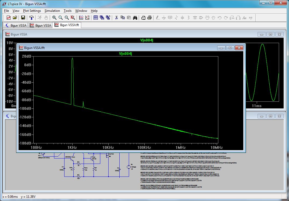Screen dimensions: 289x201
Task: Click the Autorange axes icon
Action: click(x=87, y=17)
